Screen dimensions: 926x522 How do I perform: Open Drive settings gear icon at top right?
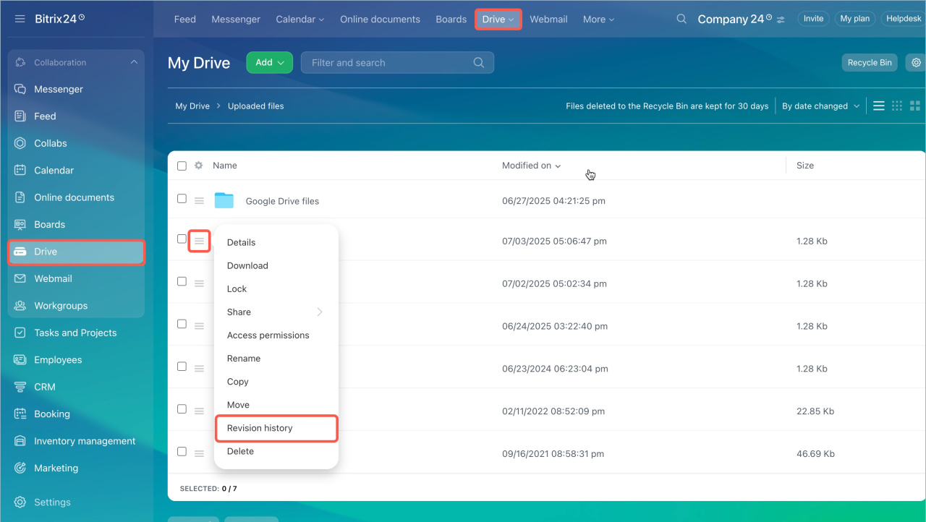click(917, 63)
